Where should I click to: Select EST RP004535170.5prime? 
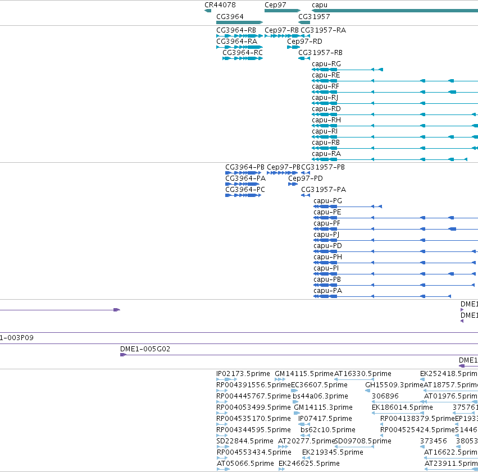[253, 419]
